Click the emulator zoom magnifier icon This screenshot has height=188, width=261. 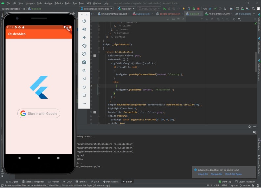tap(84, 71)
